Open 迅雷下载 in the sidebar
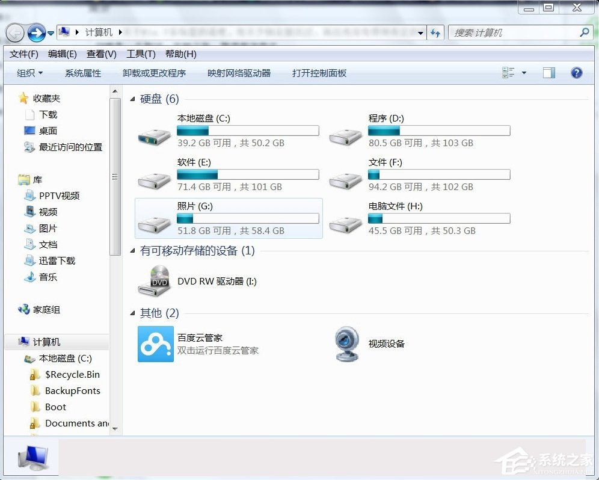This screenshot has width=599, height=480. pos(57,260)
